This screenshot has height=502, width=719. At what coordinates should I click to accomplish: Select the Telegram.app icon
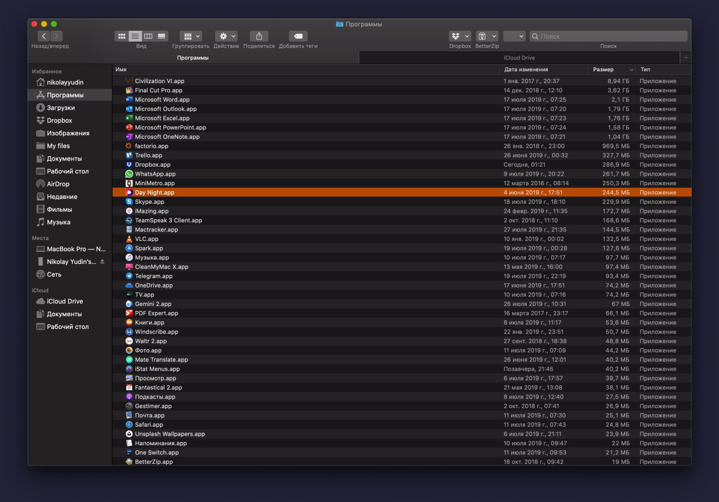click(x=129, y=276)
